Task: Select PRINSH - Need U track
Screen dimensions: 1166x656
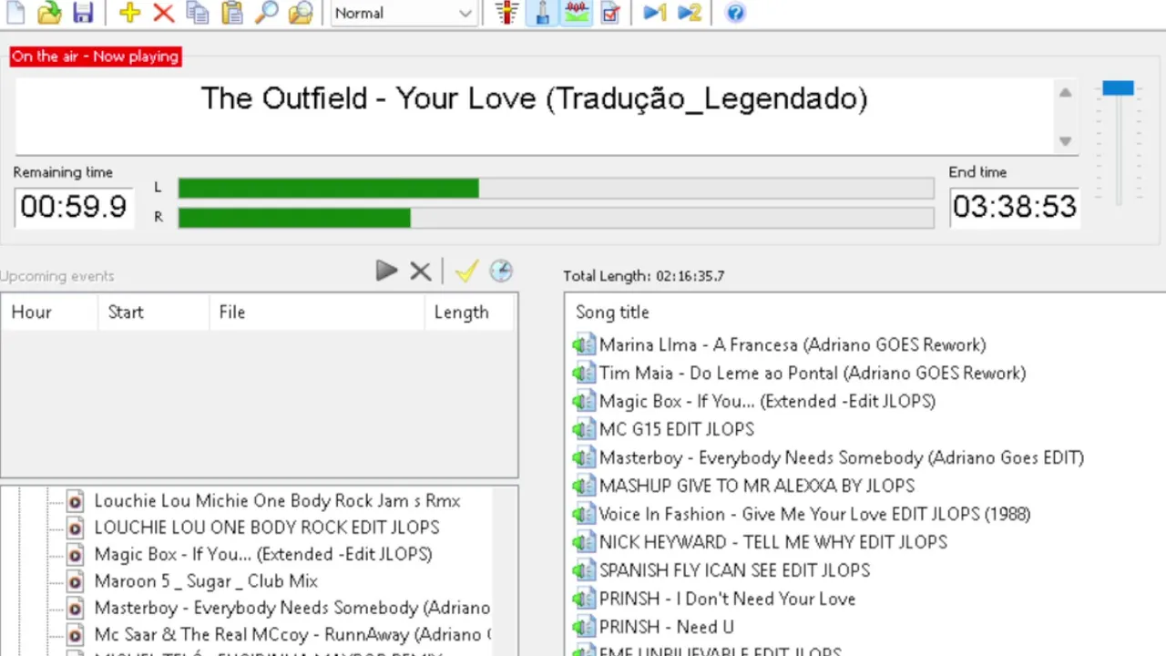Action: [666, 627]
